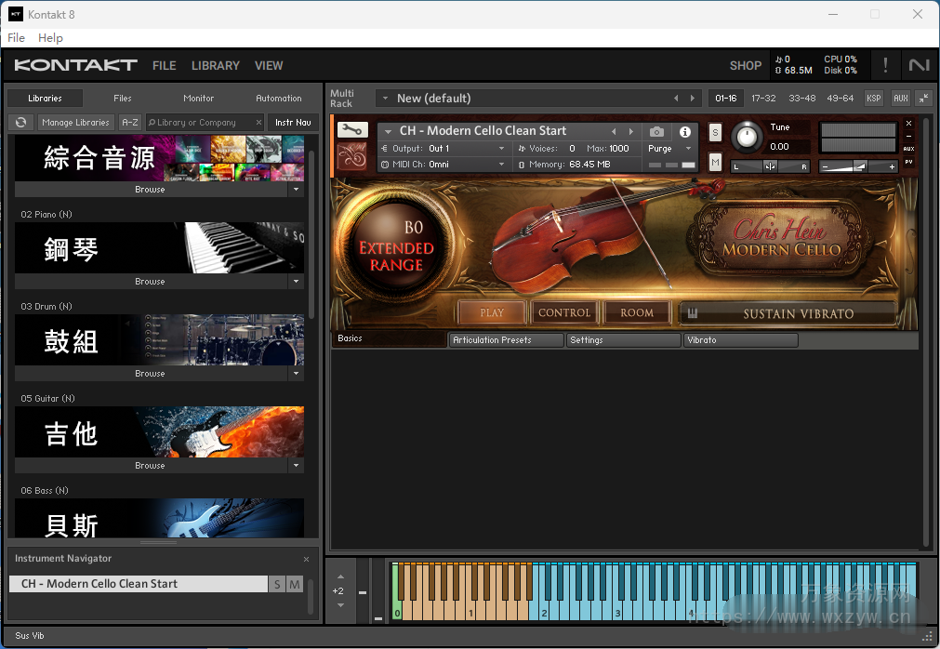Viewport: 940px width, 649px height.
Task: Click the Tune knob
Action: [746, 138]
